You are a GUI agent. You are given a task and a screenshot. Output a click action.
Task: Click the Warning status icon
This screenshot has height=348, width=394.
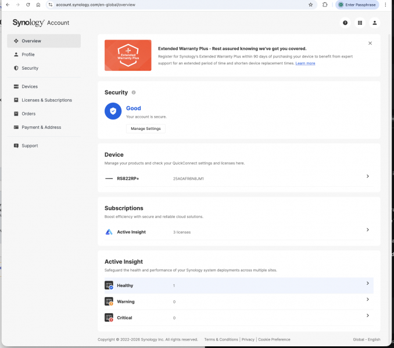109,302
